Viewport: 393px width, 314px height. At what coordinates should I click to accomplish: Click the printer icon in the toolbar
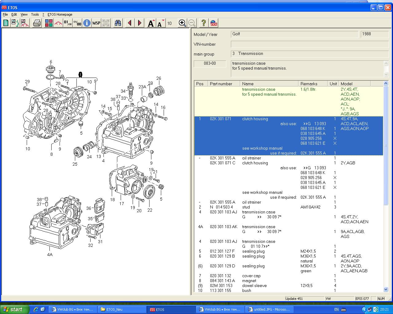[x=37, y=23]
